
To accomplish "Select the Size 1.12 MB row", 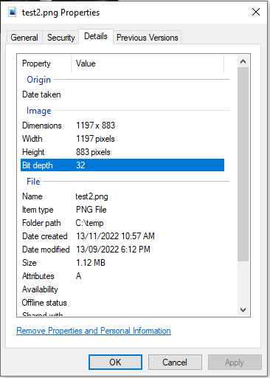I will 122,263.
